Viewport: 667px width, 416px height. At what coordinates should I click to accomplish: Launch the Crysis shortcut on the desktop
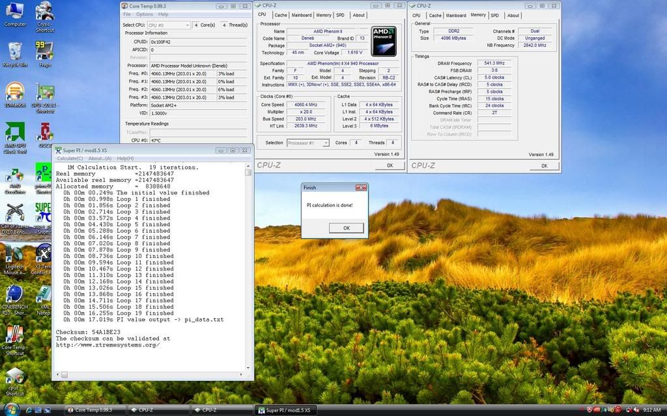point(45,17)
